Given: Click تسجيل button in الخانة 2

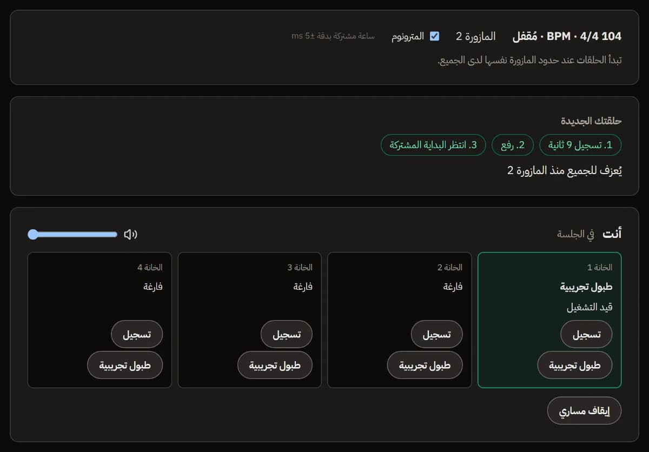Looking at the screenshot, I should tap(437, 334).
